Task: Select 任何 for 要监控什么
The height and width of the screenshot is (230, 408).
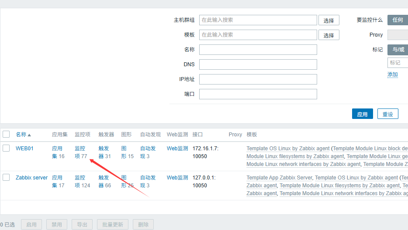Action: (398, 20)
